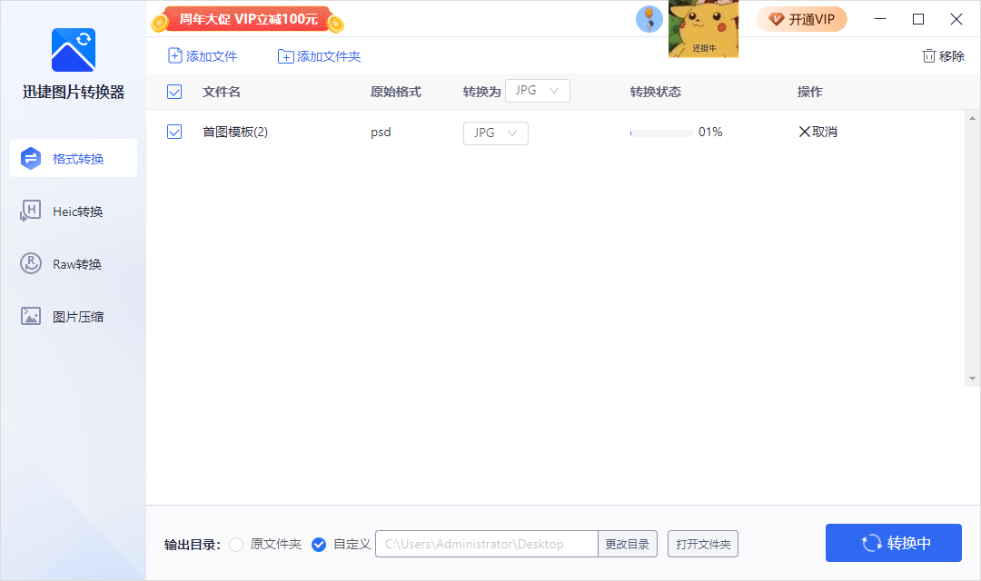Screen dimensions: 981x581
Task: Click the file name 首图模板(2)
Action: point(235,132)
